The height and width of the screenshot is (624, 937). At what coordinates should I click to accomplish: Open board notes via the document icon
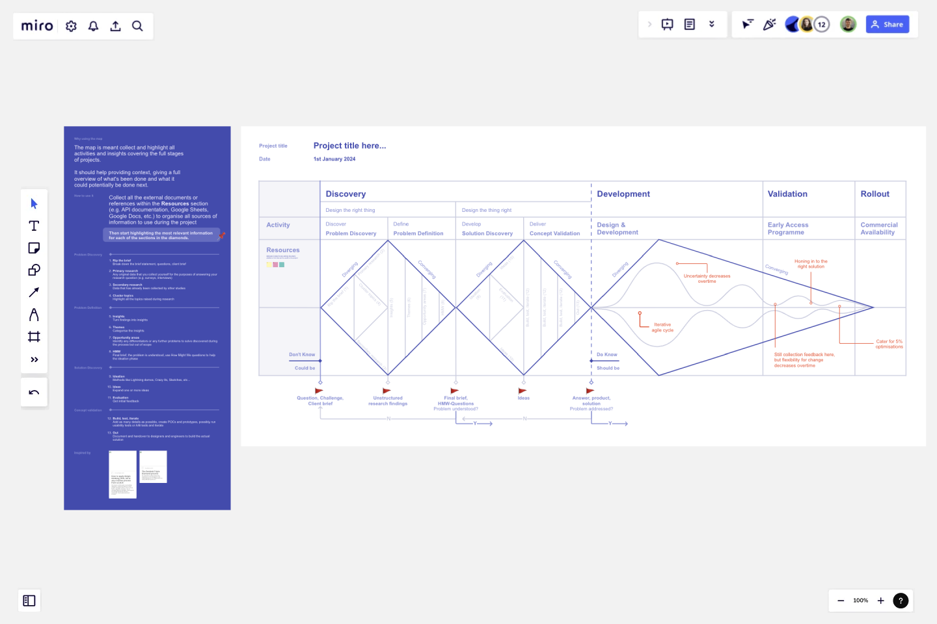(x=689, y=24)
